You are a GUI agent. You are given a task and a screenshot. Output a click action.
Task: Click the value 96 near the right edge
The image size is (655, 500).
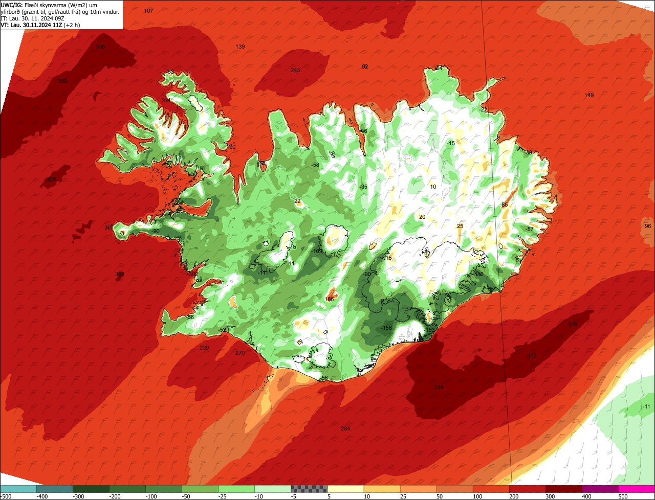point(648,226)
